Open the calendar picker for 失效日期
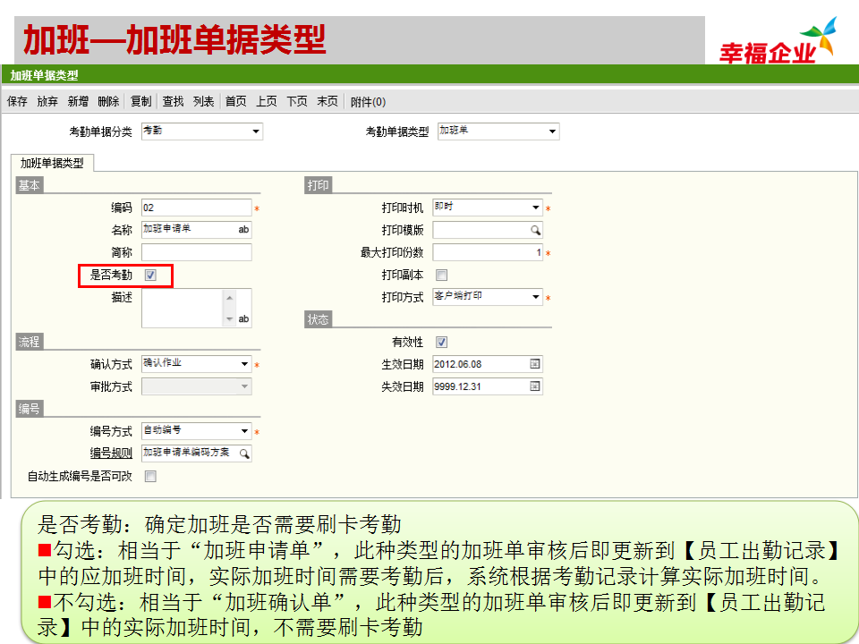The image size is (859, 644). (535, 386)
